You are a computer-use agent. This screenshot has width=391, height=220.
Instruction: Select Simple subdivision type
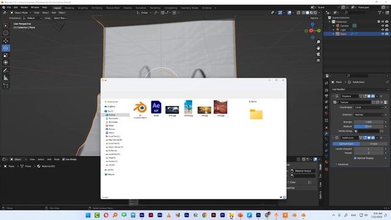373,144
